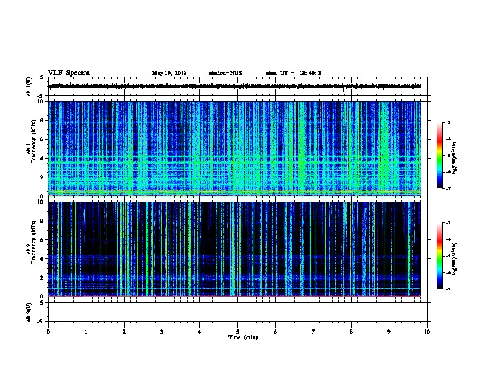Click the "-7" label on ch.2 color bar
This screenshot has width=481, height=372.
(x=448, y=289)
